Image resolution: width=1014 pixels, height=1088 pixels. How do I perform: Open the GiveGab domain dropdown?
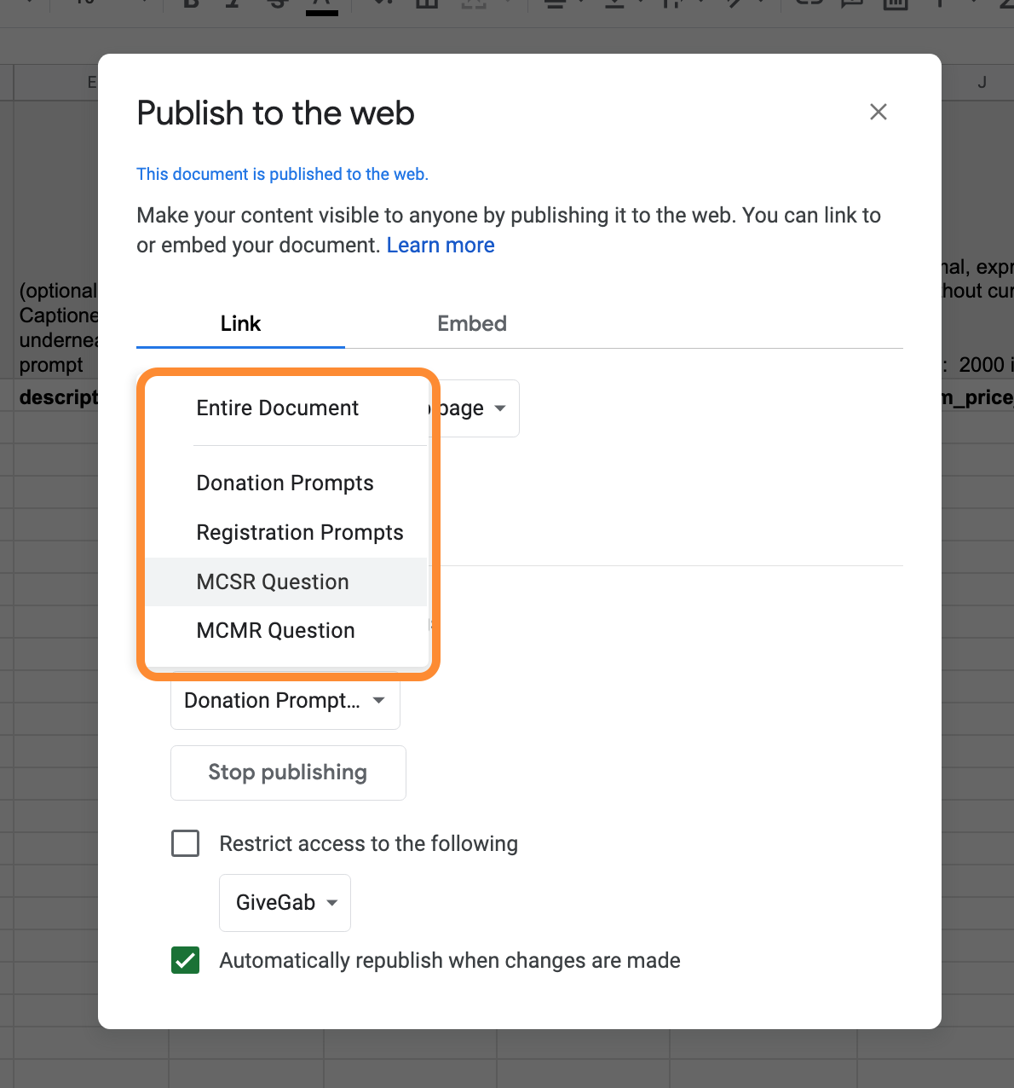[x=285, y=903]
